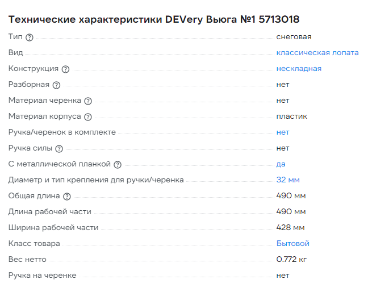Image resolution: width=372 pixels, height=296 pixels.
Task: Click the Ручка на черенке label
Action: 42,276
